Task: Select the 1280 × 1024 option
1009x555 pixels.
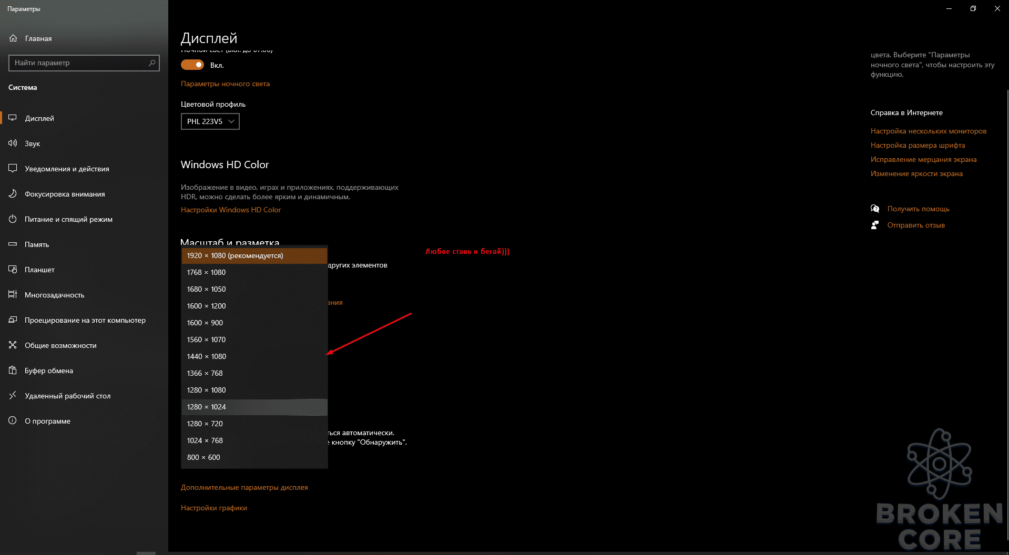Action: (254, 407)
